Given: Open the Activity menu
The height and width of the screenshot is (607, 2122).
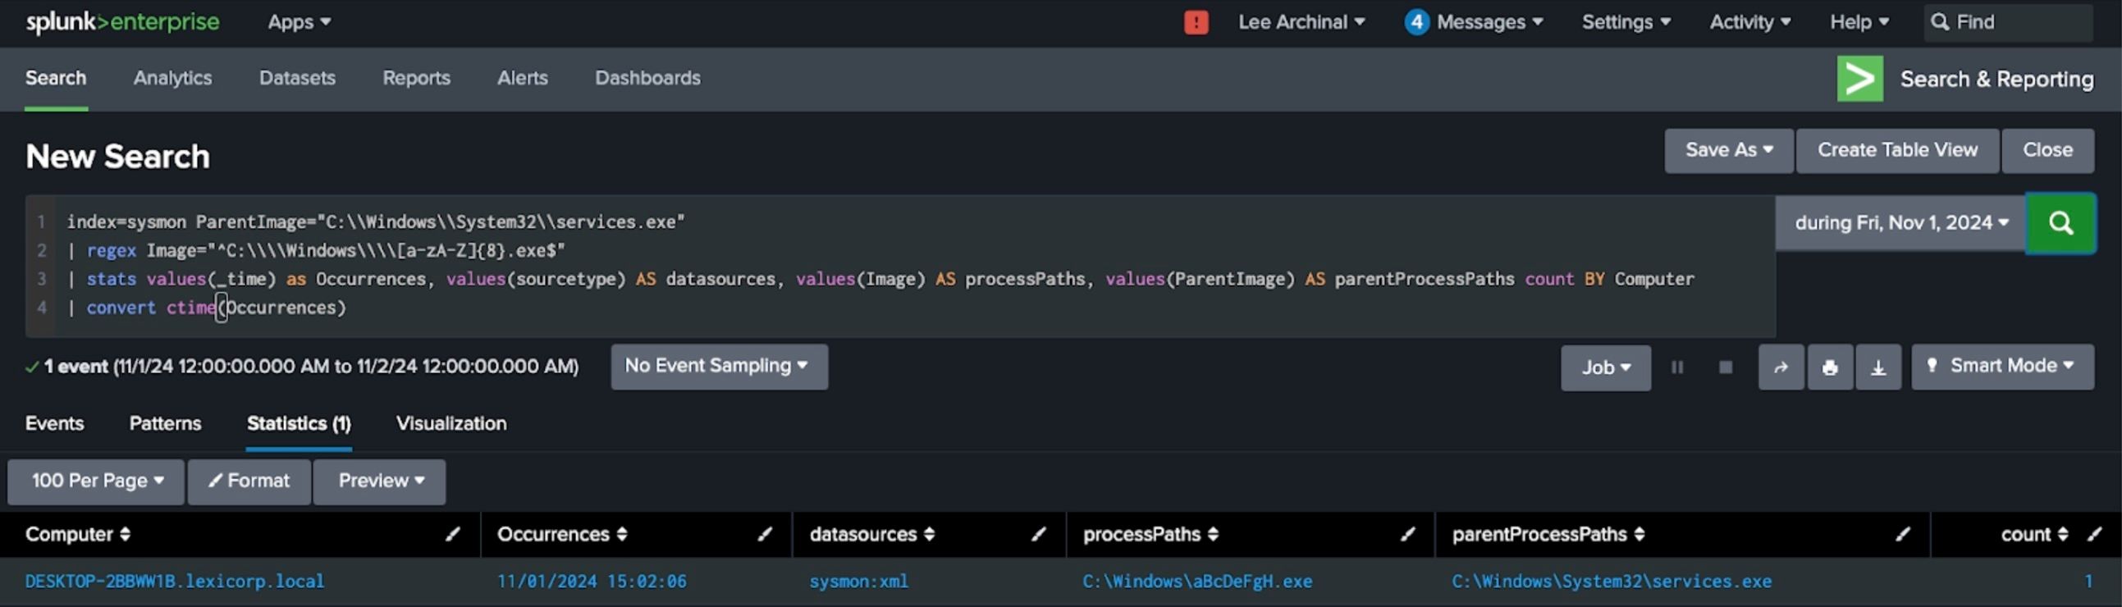Looking at the screenshot, I should pyautogui.click(x=1749, y=22).
